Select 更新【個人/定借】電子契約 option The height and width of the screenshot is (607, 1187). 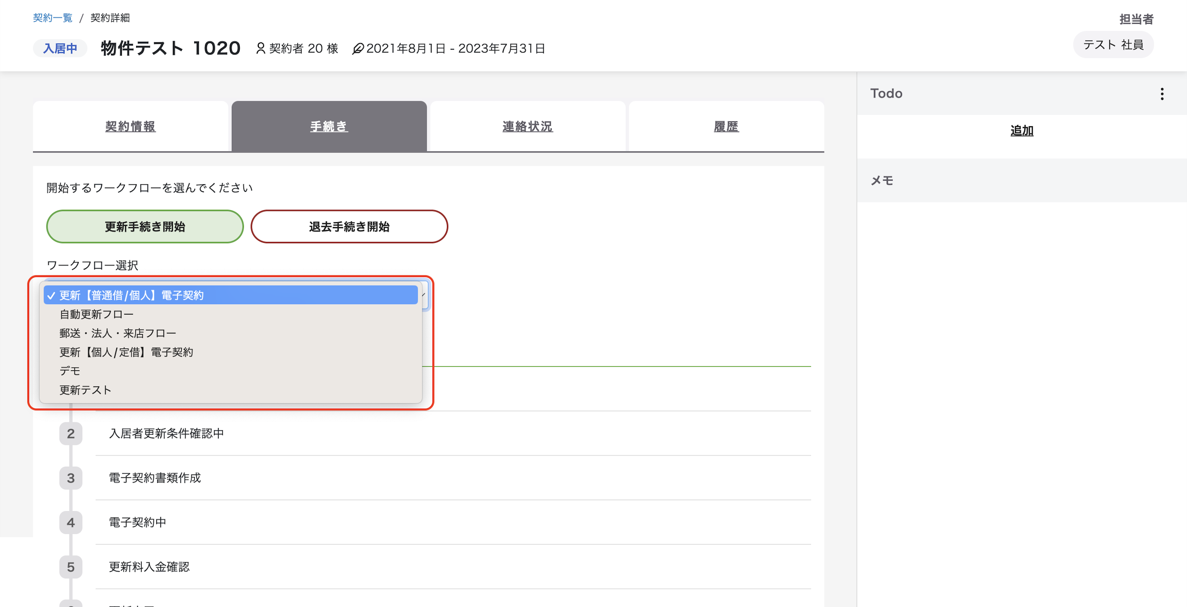click(x=231, y=352)
